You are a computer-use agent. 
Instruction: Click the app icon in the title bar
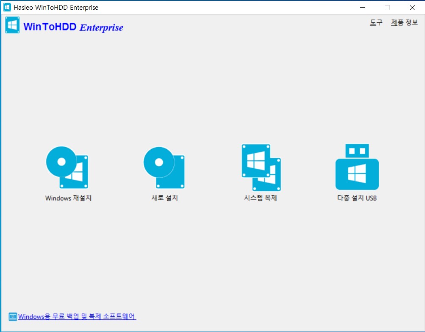7,7
